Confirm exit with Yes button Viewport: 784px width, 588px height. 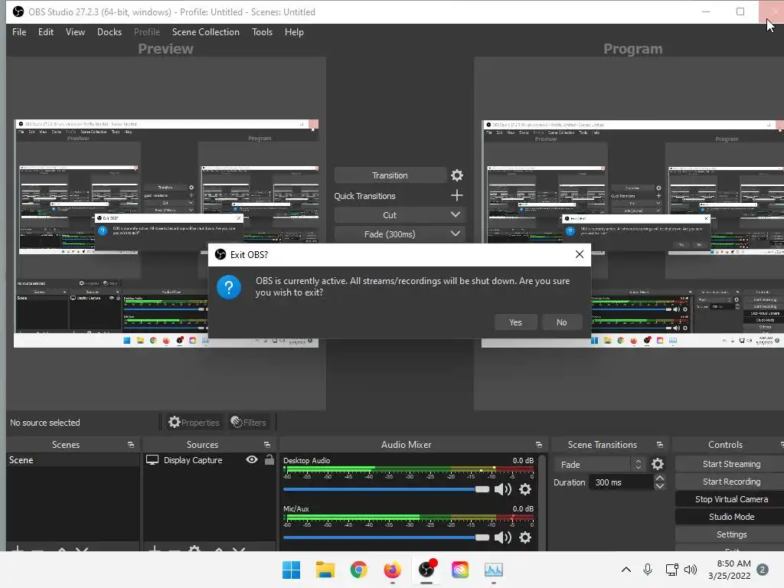(x=515, y=322)
